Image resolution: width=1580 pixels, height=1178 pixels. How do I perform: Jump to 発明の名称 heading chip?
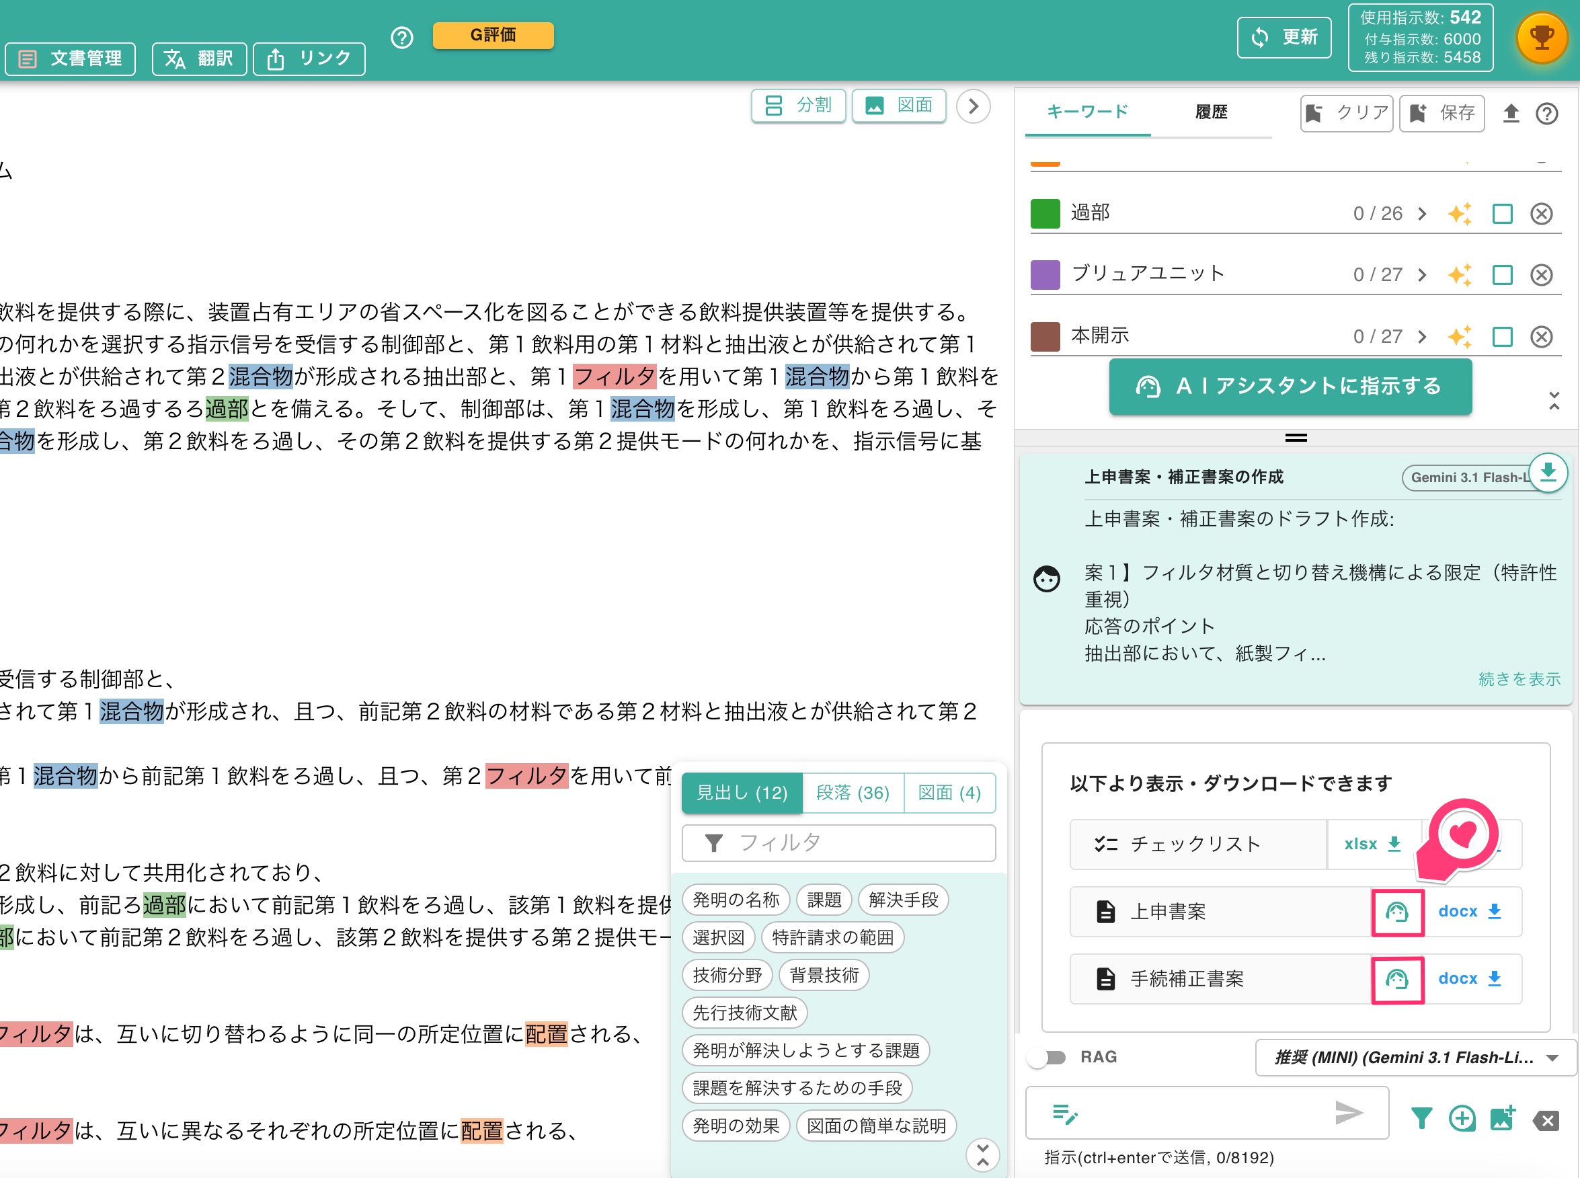tap(736, 900)
